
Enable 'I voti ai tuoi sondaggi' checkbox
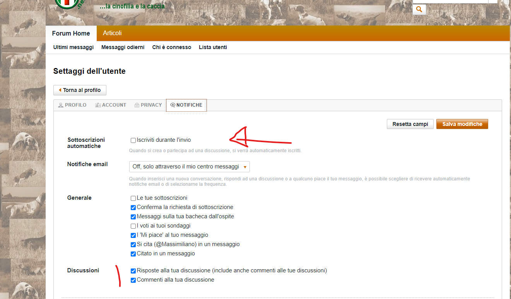click(x=133, y=226)
